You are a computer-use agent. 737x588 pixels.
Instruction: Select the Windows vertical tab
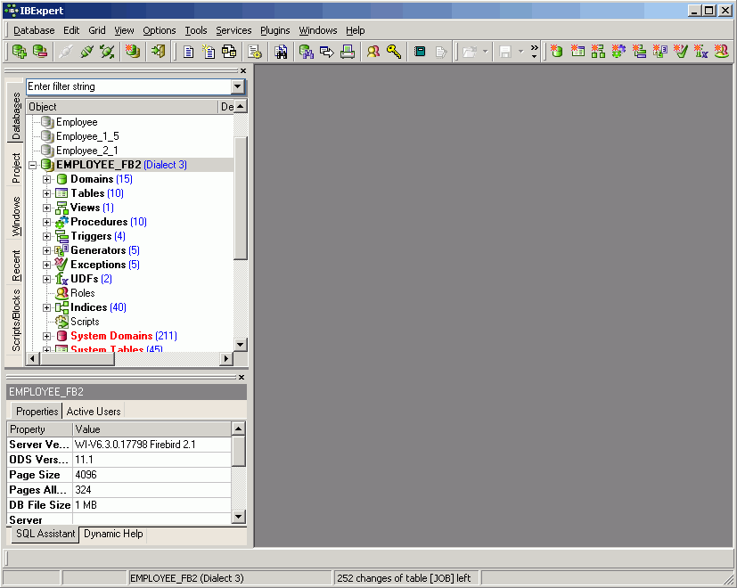click(x=16, y=216)
